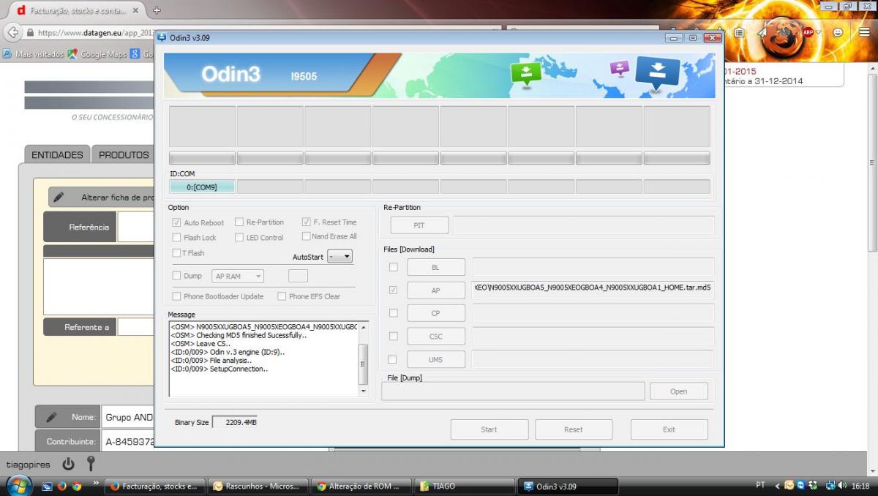This screenshot has height=496, width=878.
Task: Enable the Phone EFS Clear checkbox
Action: point(282,296)
